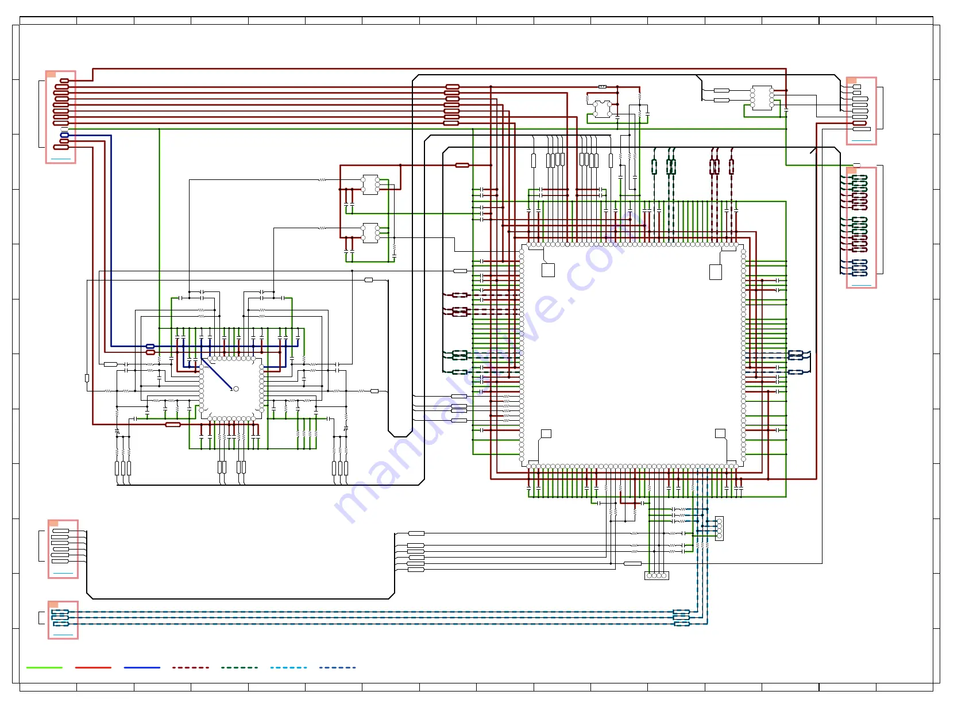
Task: Pick the dark red dashed legend line
Action: 191,667
